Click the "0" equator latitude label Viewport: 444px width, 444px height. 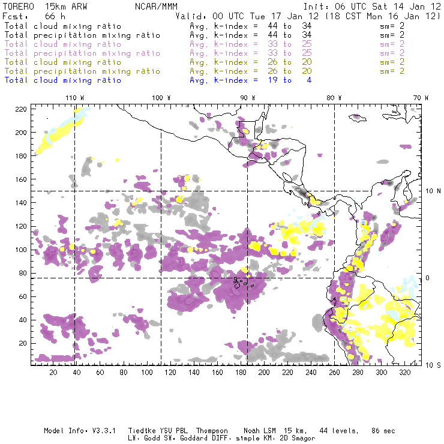[x=428, y=278]
